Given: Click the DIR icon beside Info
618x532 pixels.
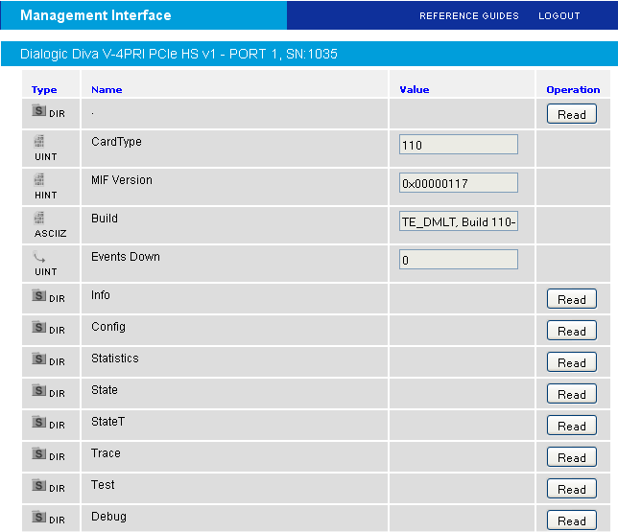Looking at the screenshot, I should click(39, 296).
